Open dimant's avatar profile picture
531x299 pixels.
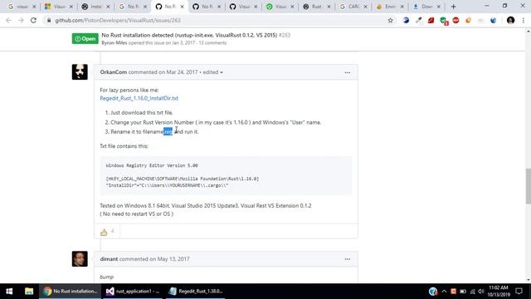click(x=80, y=258)
